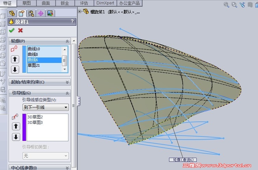This screenshot has height=170, width=258.
Task: Move selected guide curve up
Action: pyautogui.click(x=16, y=126)
